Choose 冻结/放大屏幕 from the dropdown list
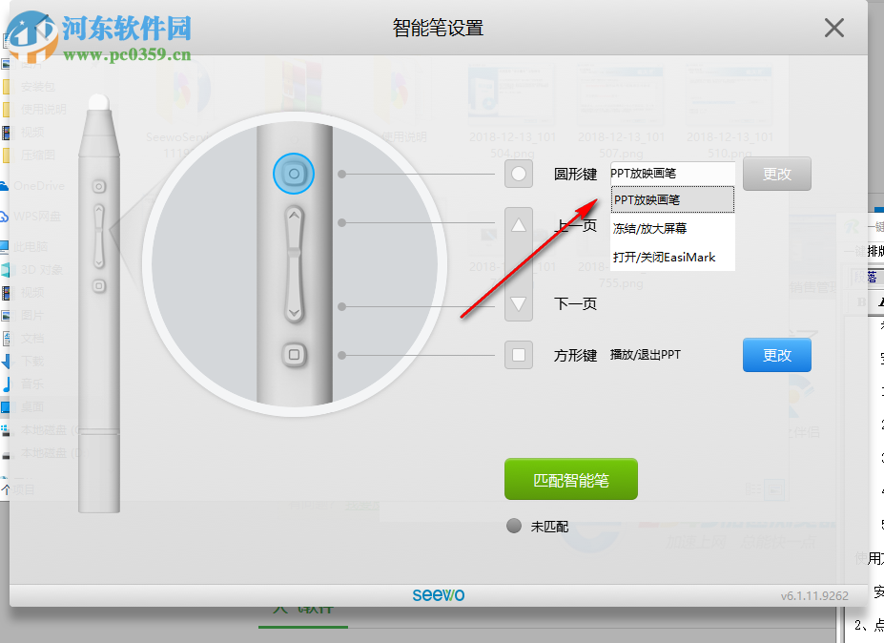 [x=672, y=228]
